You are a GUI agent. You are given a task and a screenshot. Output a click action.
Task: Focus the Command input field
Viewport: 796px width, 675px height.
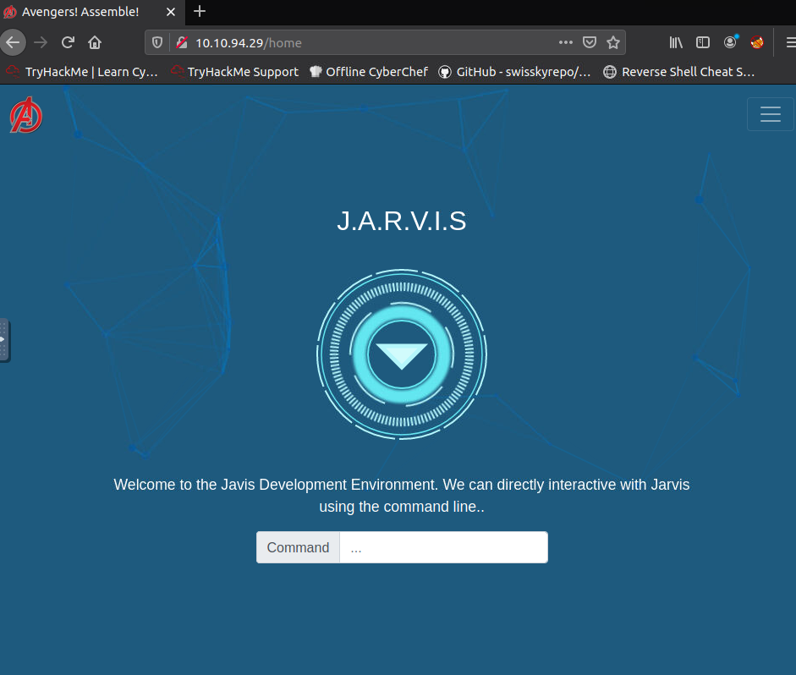[x=444, y=547]
